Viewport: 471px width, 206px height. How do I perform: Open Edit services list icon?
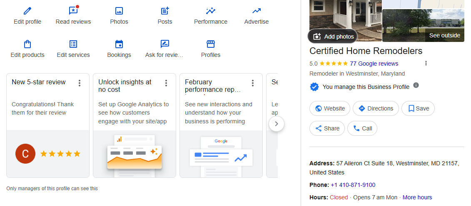pyautogui.click(x=73, y=44)
